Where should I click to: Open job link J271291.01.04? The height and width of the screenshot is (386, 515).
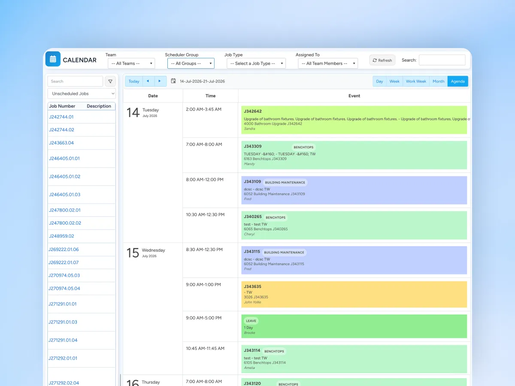63,340
